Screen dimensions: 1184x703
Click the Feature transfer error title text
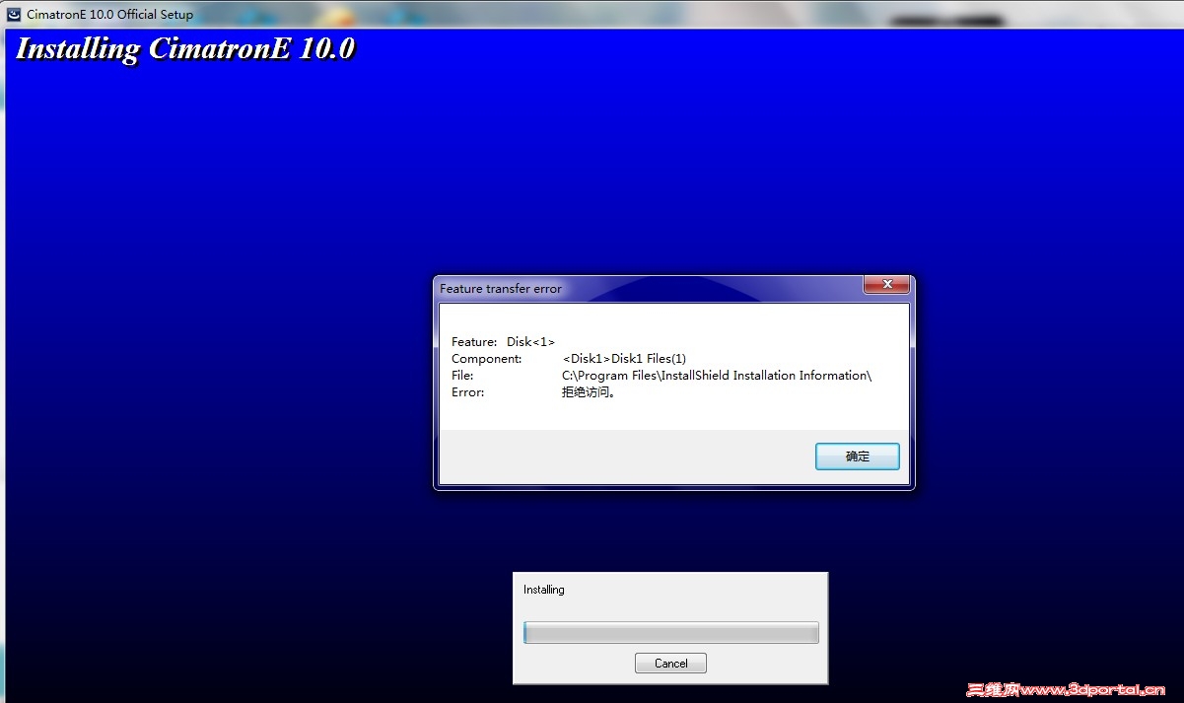pyautogui.click(x=501, y=289)
